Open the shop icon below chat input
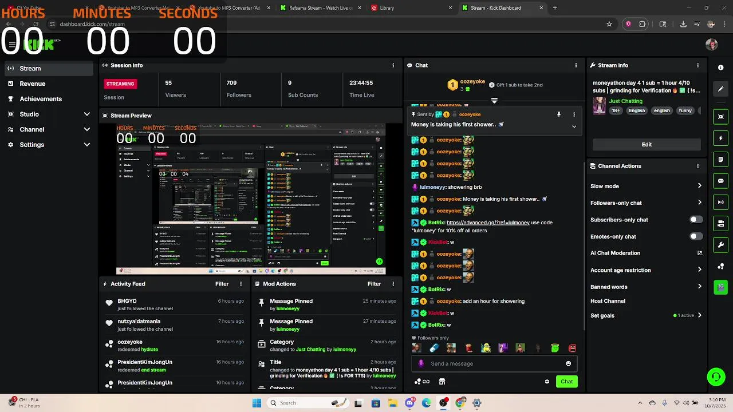The width and height of the screenshot is (733, 412). coord(442,382)
